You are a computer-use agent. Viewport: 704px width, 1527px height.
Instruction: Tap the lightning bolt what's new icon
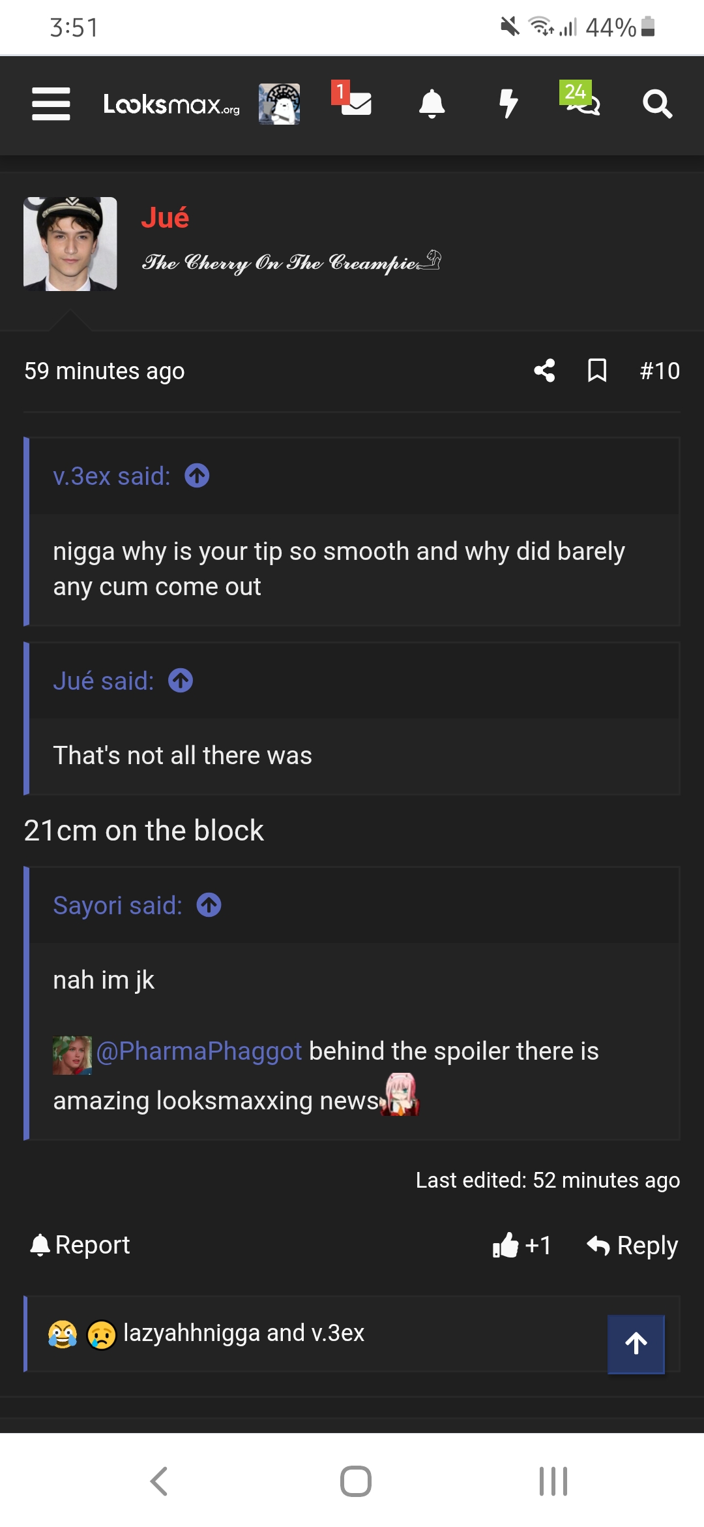click(x=508, y=104)
